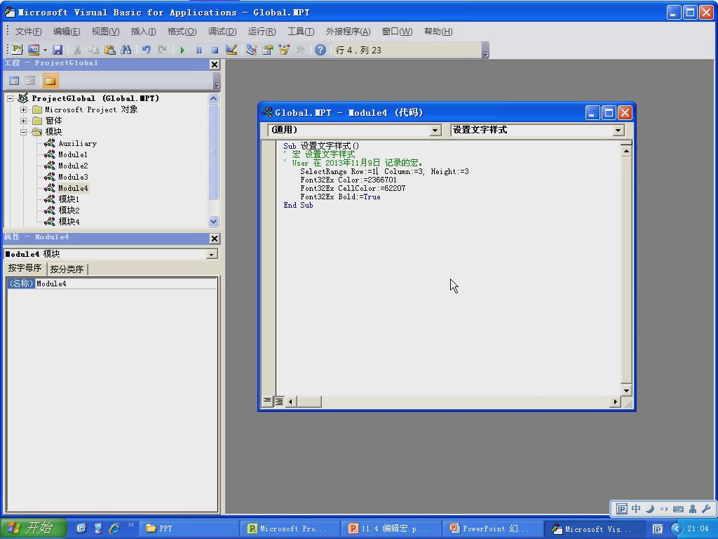Open the 插入(I) menu

pyautogui.click(x=143, y=31)
